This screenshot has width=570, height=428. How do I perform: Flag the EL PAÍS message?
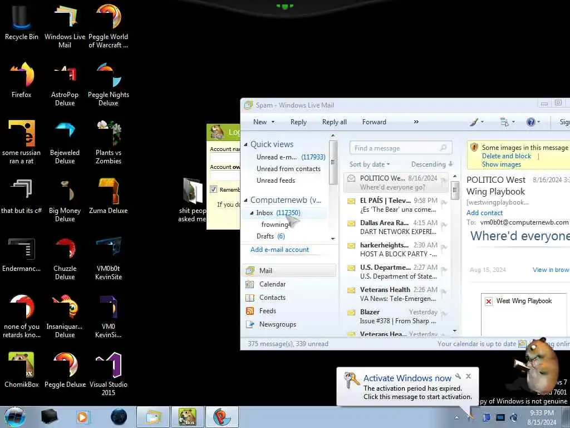pyautogui.click(x=444, y=203)
